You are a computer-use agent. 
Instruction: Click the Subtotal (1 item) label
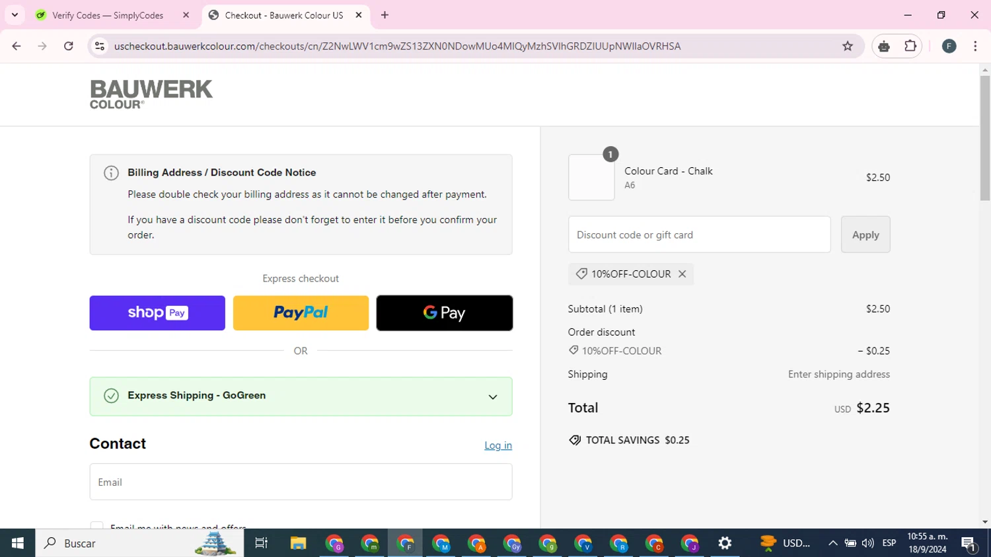[x=605, y=309]
